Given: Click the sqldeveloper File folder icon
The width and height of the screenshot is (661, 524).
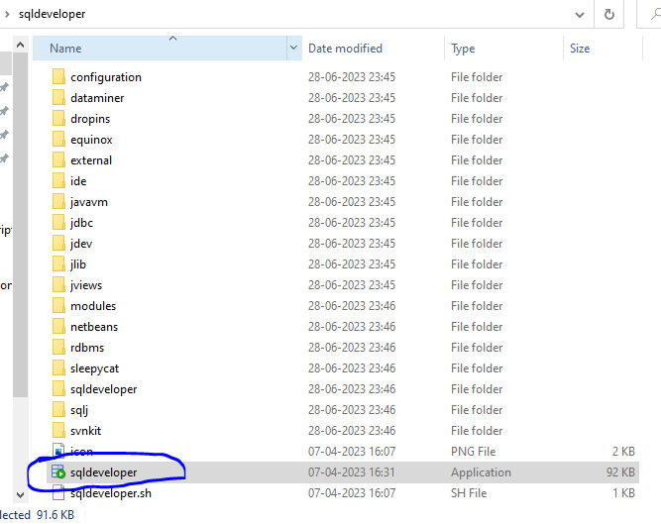Looking at the screenshot, I should point(58,389).
